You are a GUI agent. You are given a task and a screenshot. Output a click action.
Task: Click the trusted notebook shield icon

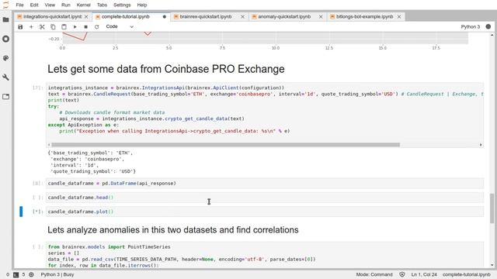[x=402, y=274]
